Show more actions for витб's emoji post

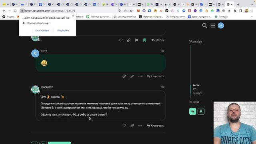click(140, 76)
